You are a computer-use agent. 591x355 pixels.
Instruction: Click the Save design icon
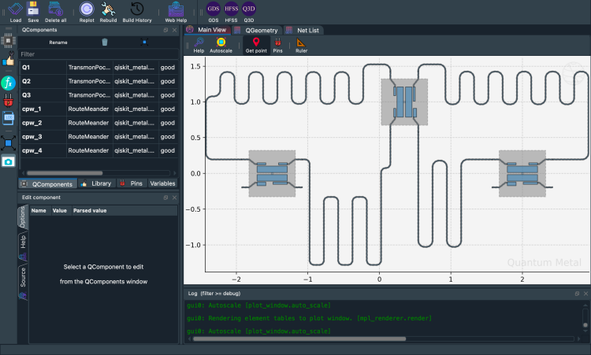[33, 12]
